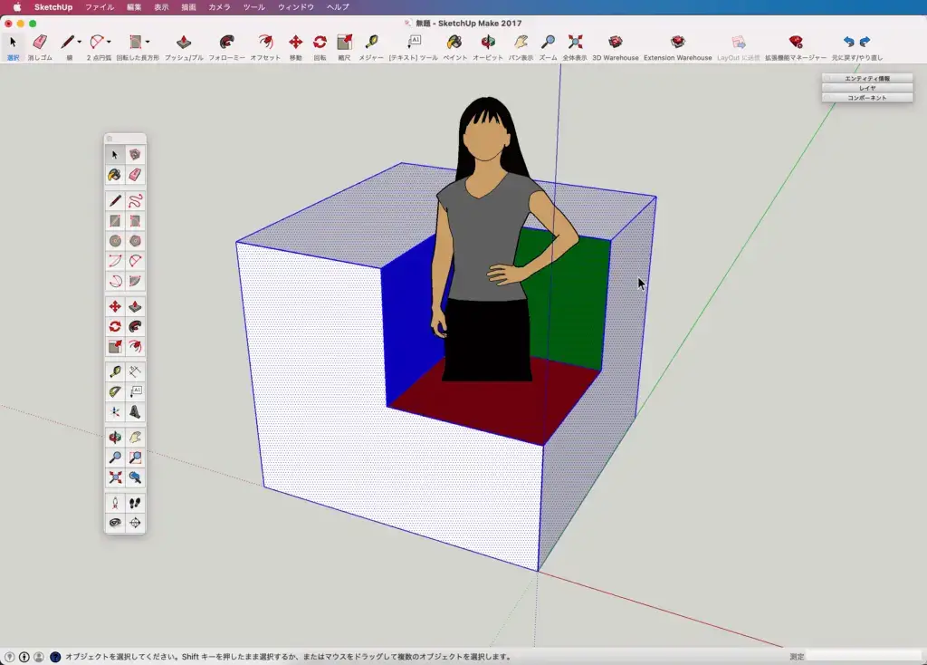The width and height of the screenshot is (927, 665).
Task: Select the Make Component tool in the floating palette
Action: click(135, 155)
